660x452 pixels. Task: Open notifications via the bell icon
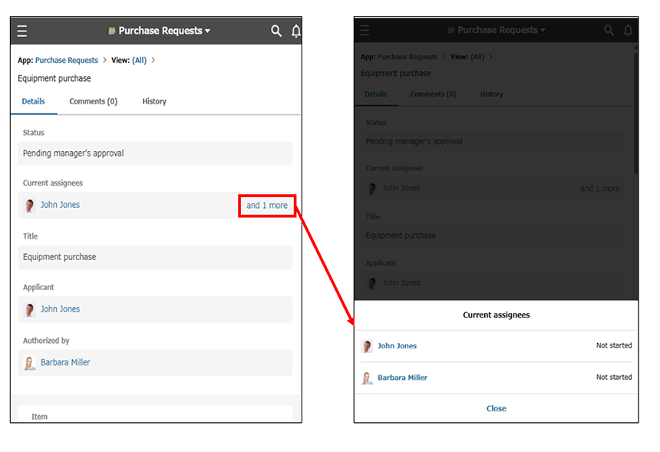296,31
